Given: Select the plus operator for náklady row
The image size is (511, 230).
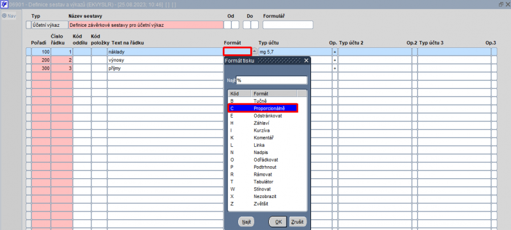Looking at the screenshot, I should click(335, 52).
